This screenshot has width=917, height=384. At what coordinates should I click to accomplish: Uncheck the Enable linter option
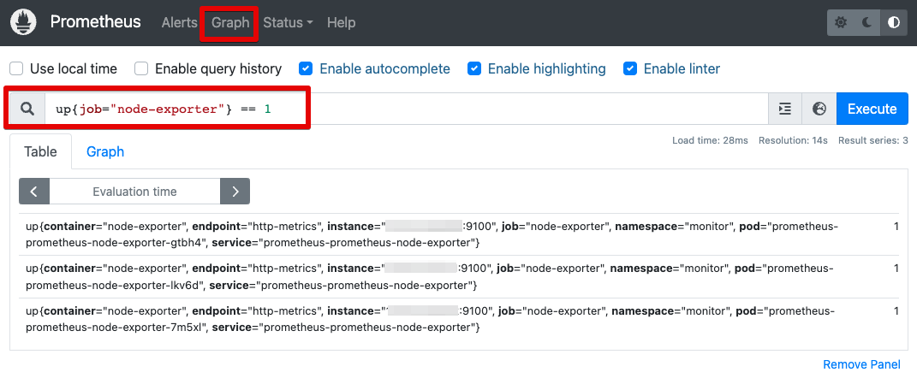(630, 69)
